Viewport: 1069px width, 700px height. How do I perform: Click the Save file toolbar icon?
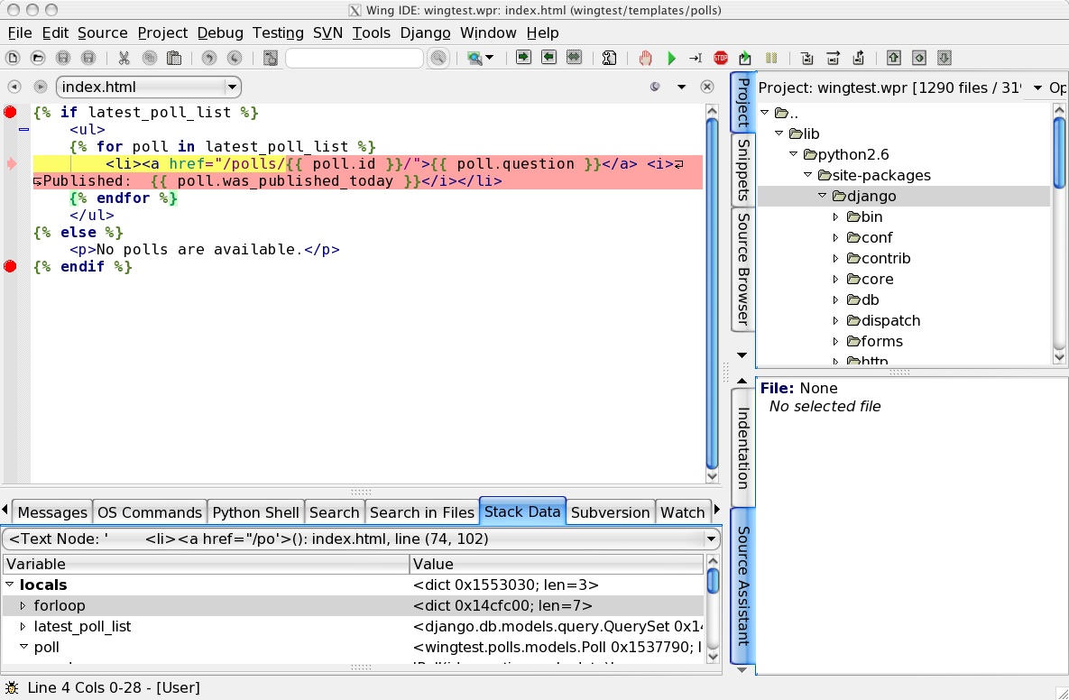pyautogui.click(x=63, y=58)
